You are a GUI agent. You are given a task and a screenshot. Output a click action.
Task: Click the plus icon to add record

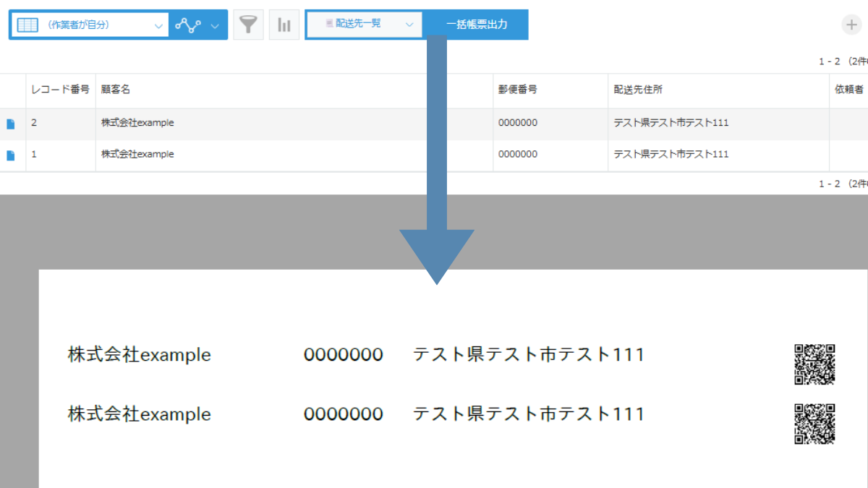(851, 25)
